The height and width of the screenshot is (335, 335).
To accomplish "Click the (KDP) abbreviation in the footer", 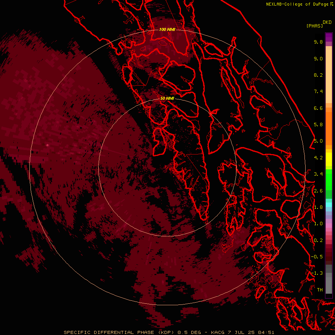I will [x=167, y=332].
